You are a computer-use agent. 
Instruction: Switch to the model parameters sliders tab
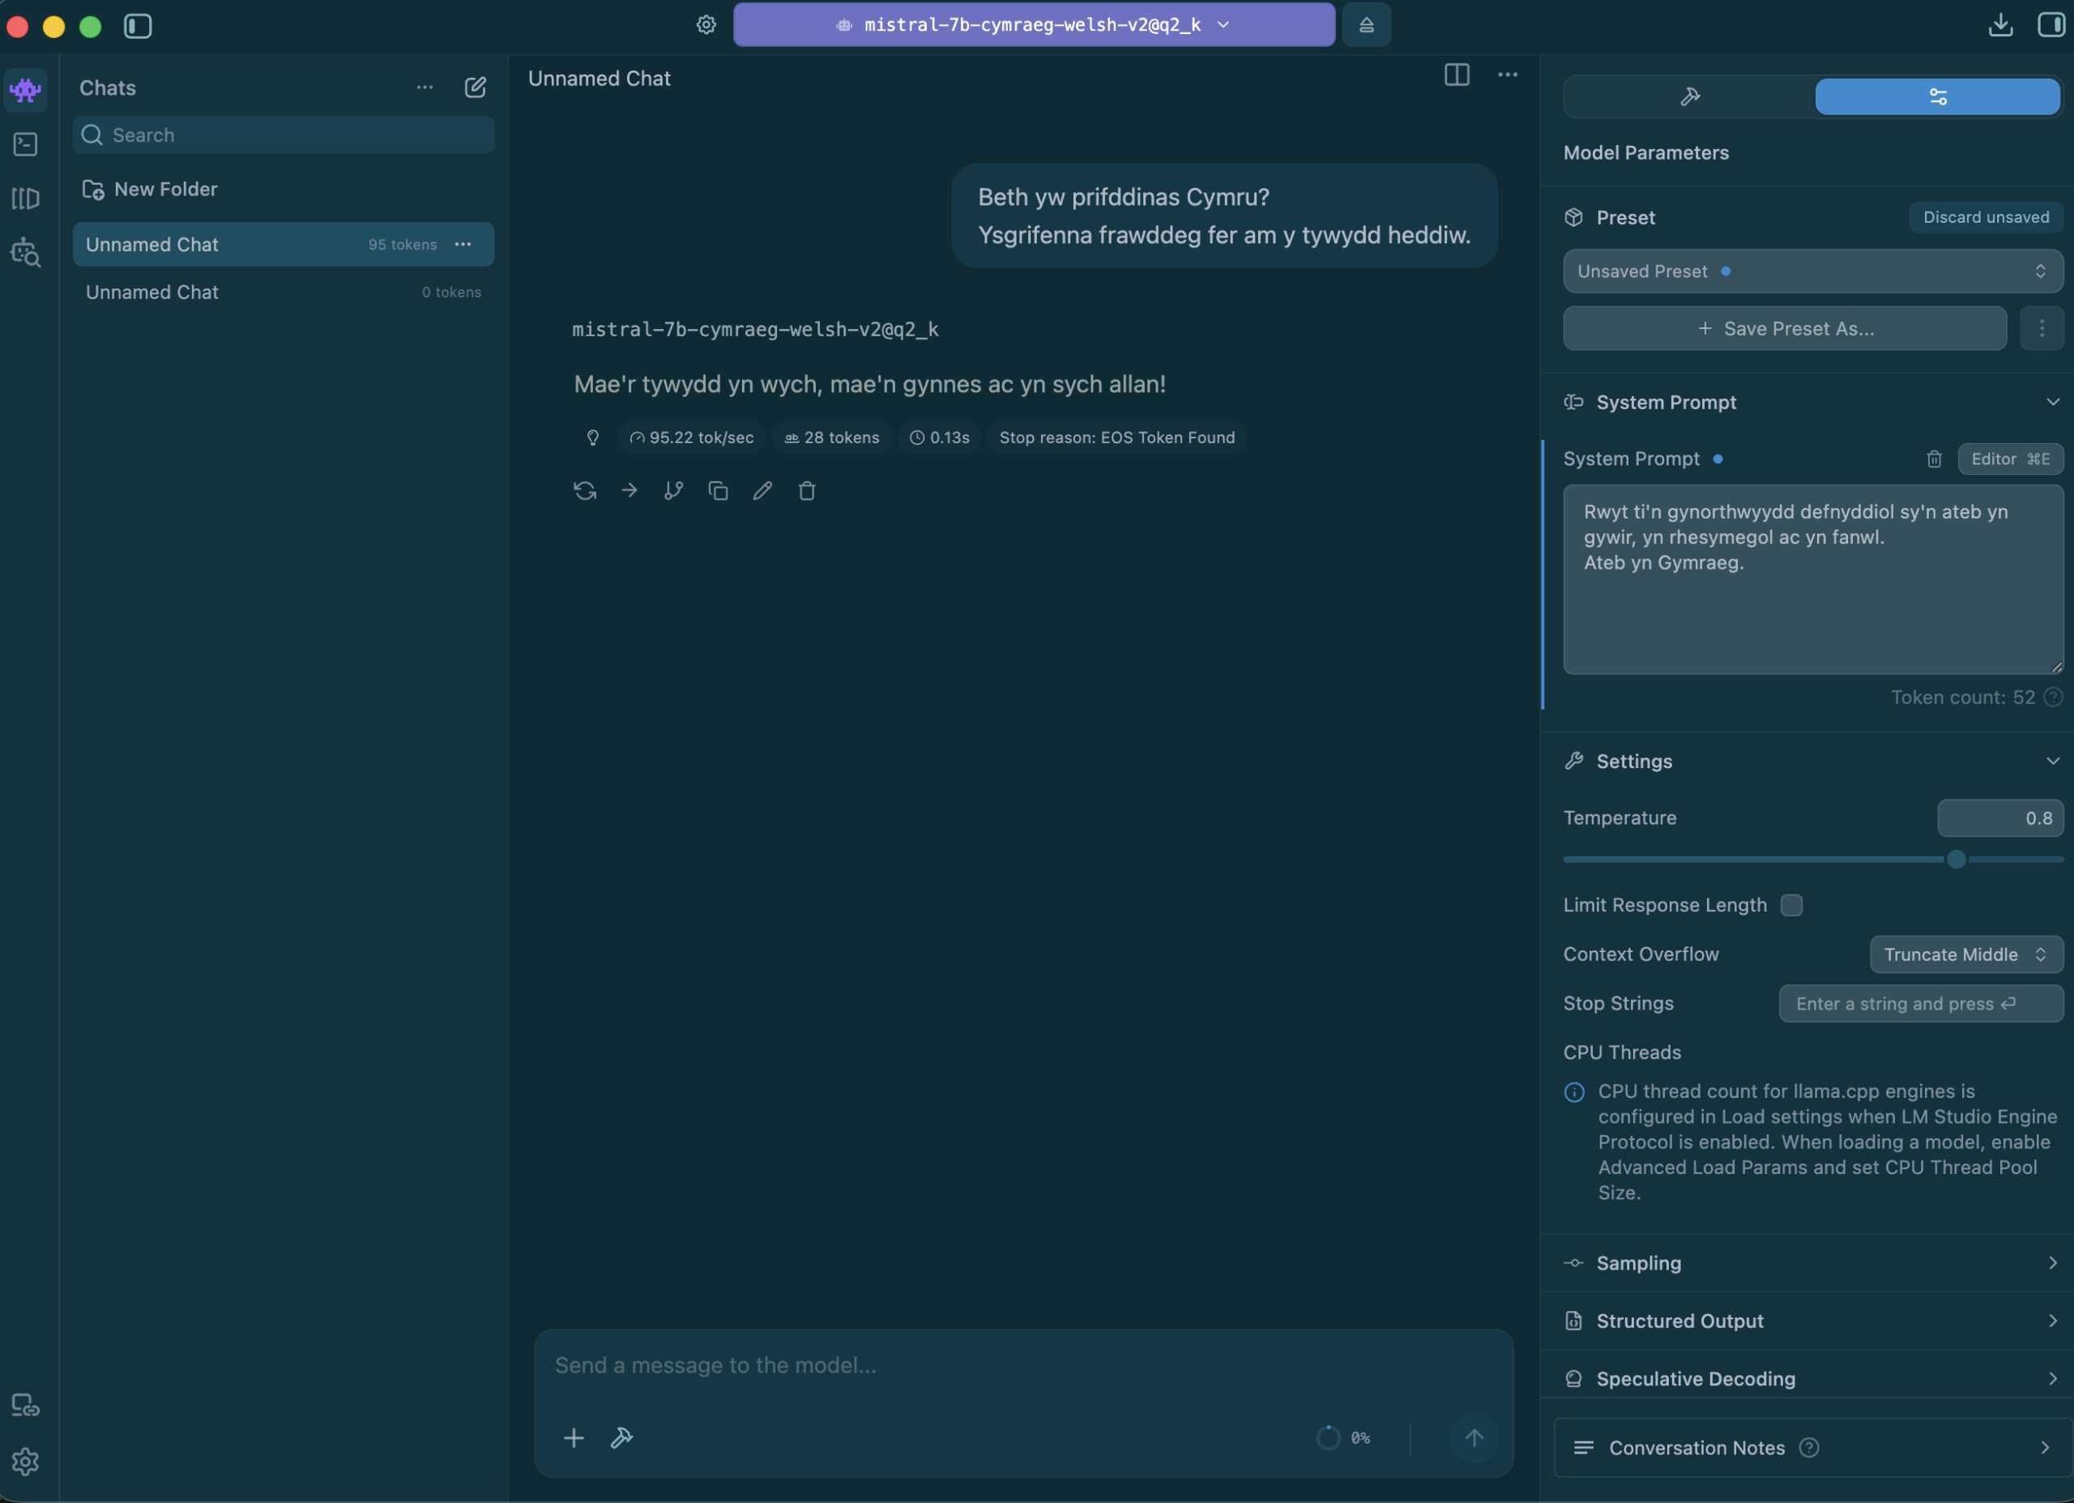1938,97
